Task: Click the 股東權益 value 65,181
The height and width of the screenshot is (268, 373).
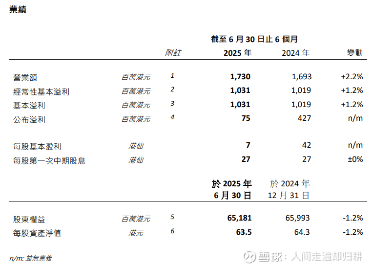Action: 239,218
